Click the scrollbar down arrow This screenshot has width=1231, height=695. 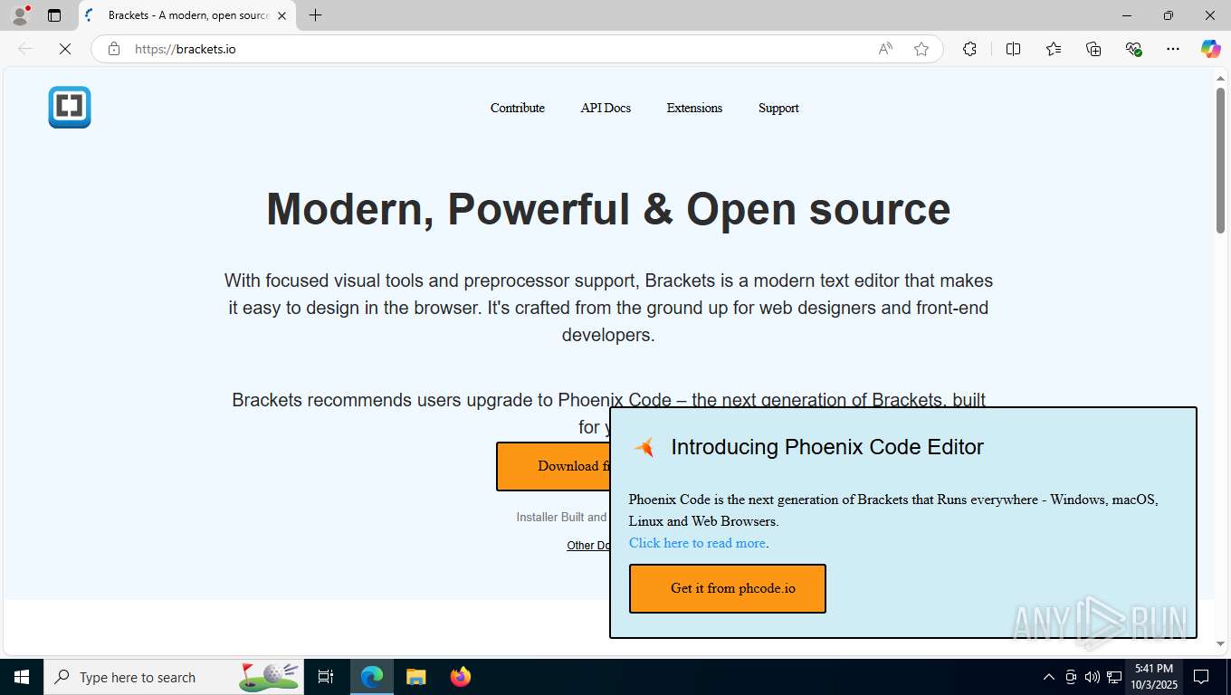tap(1220, 644)
